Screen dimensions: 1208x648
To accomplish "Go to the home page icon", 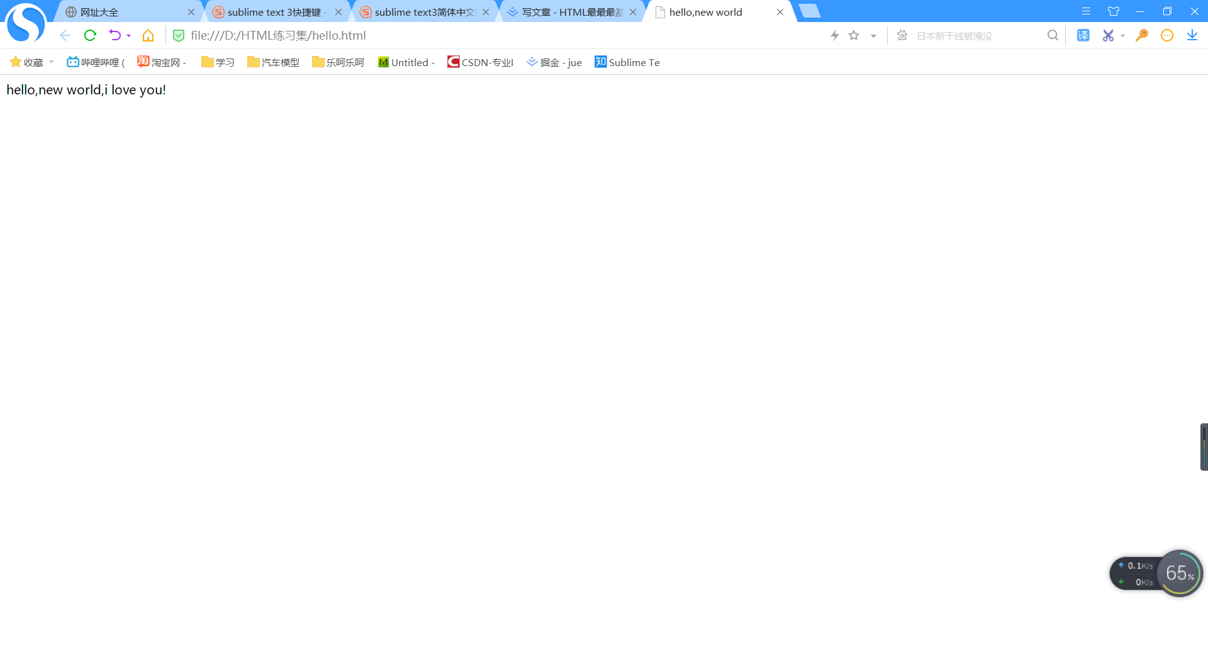I will click(148, 35).
